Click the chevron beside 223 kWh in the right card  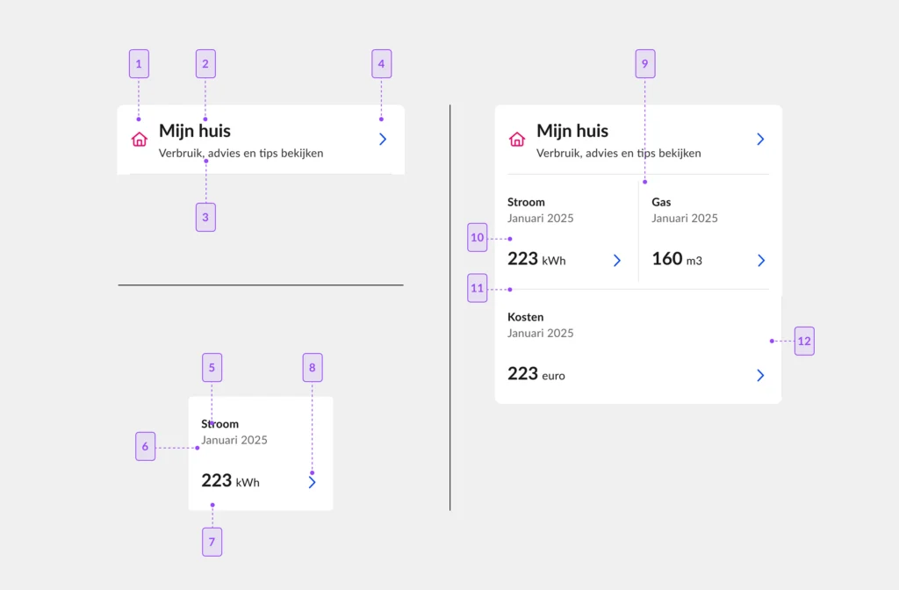(x=617, y=260)
